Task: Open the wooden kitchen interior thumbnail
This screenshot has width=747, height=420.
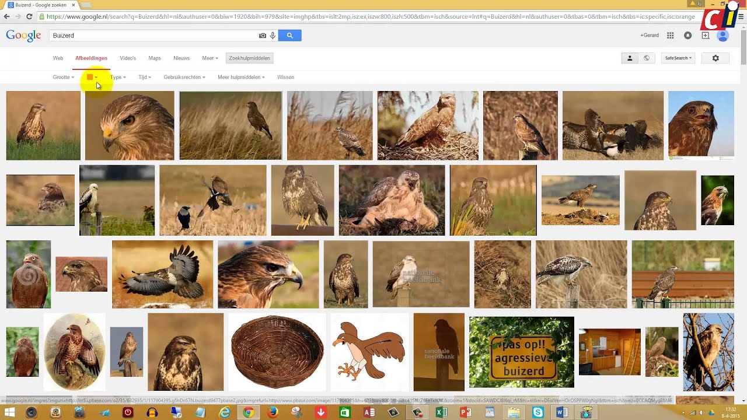Action: pyautogui.click(x=610, y=352)
